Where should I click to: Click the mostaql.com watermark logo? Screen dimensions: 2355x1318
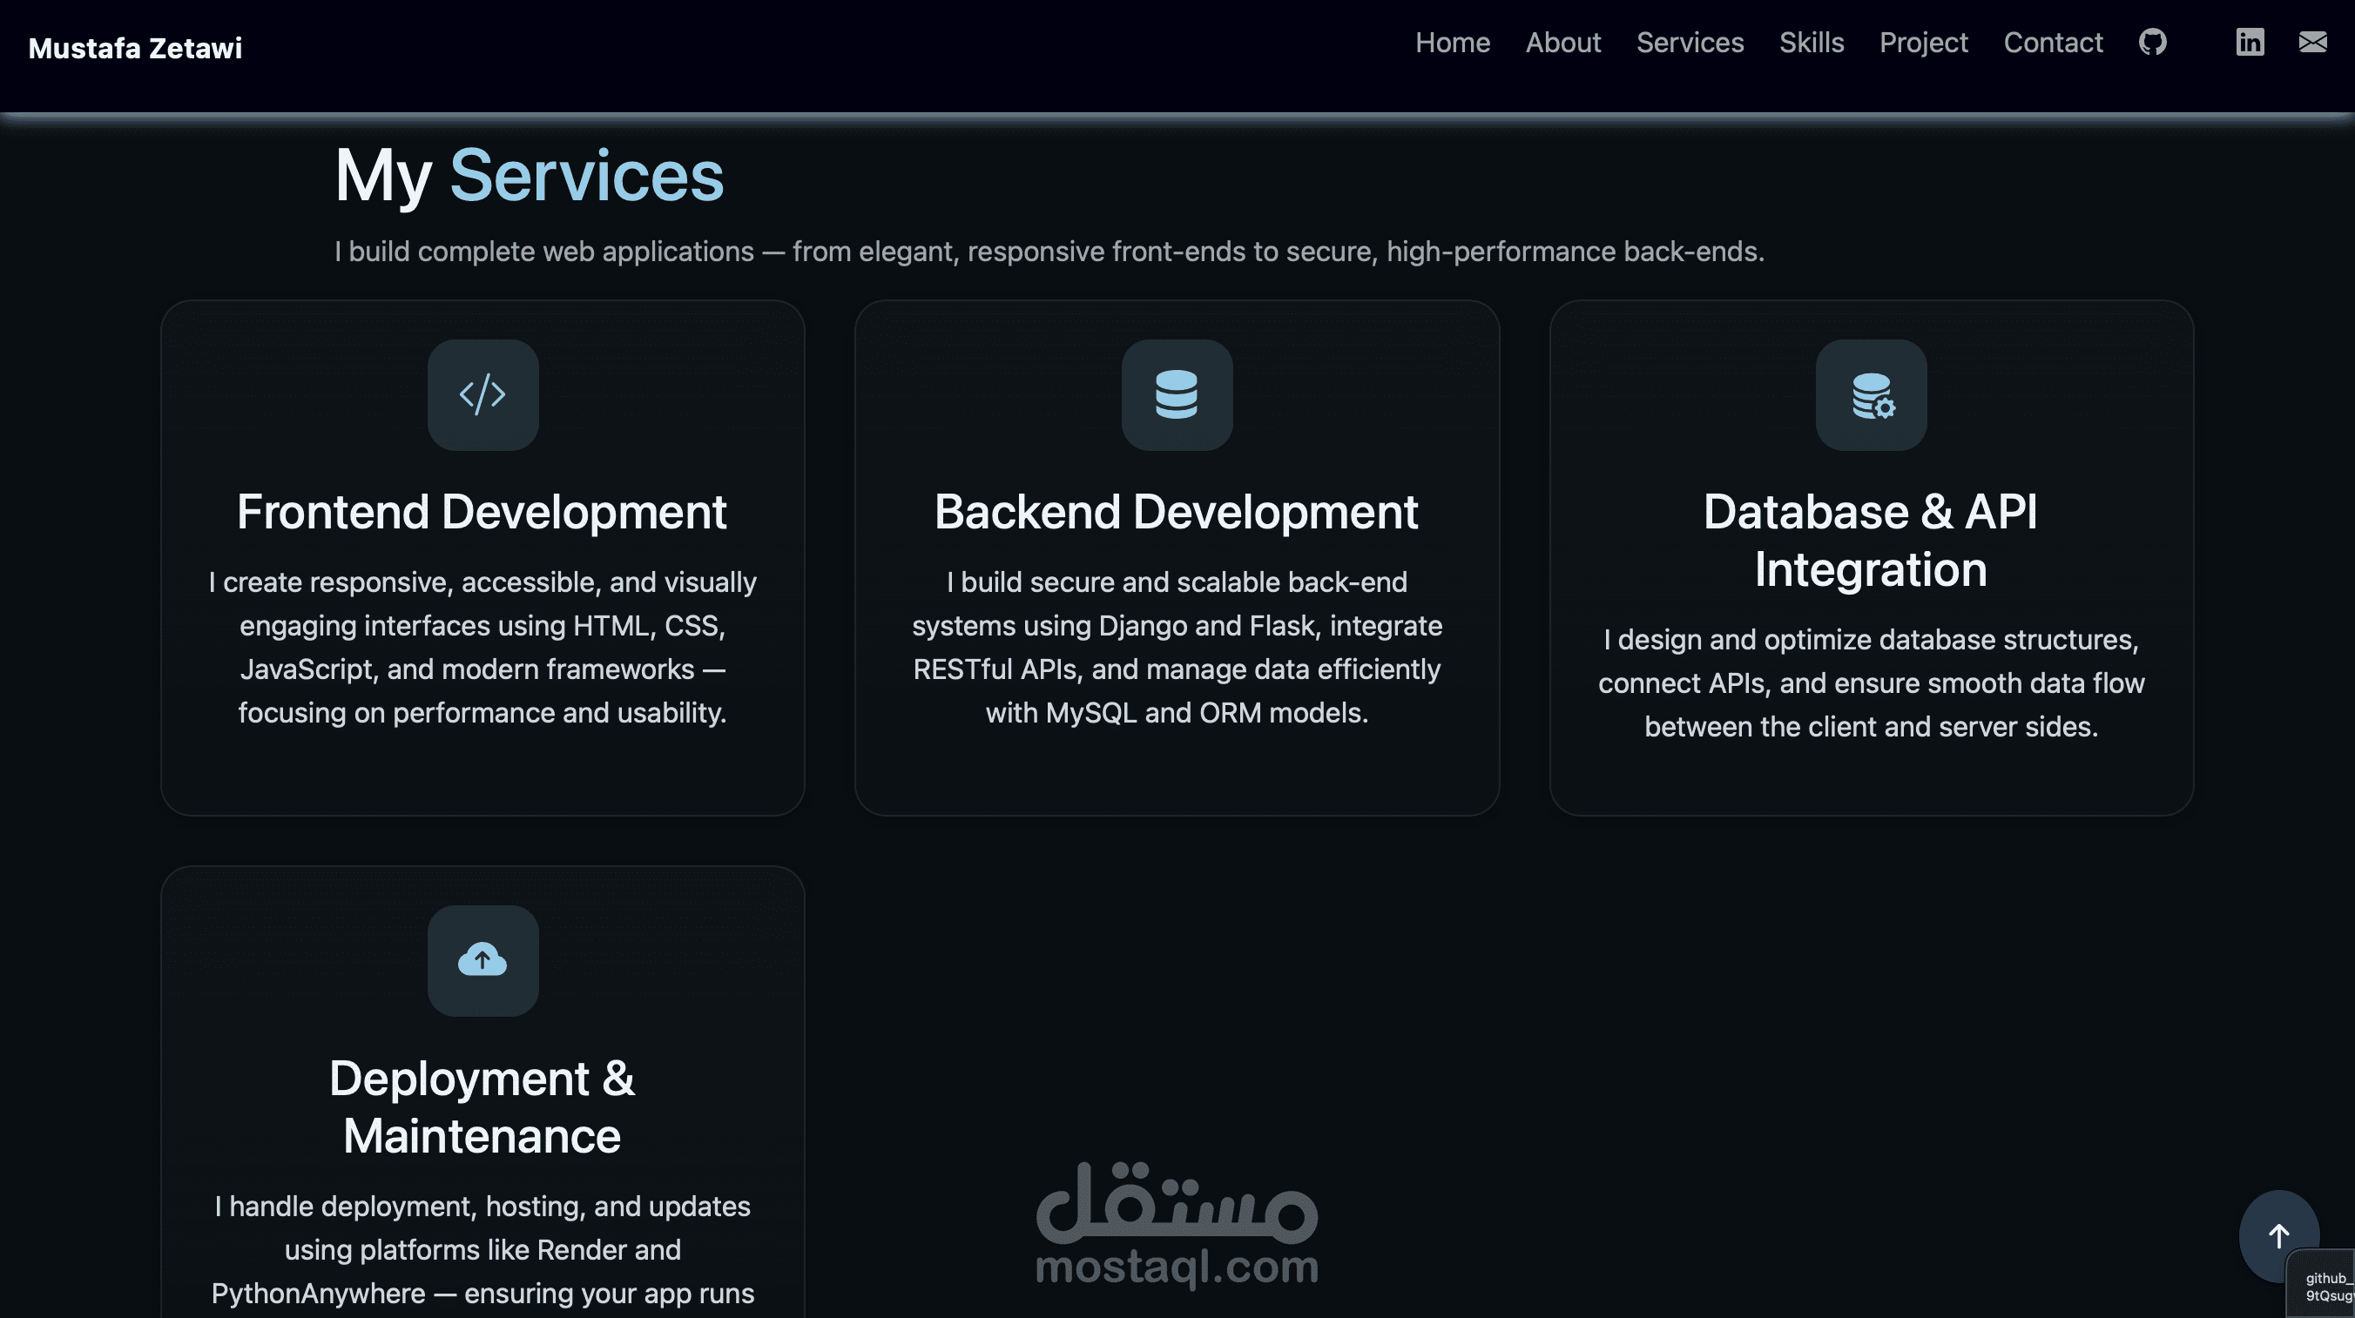[1177, 1225]
